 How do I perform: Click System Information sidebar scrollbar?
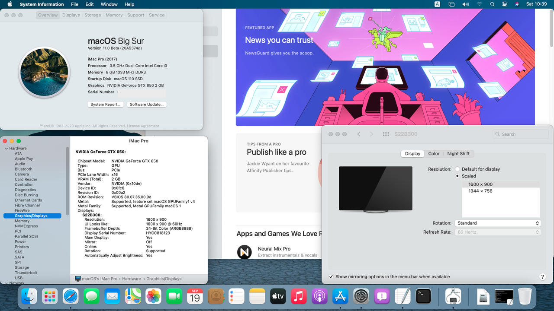[67, 181]
